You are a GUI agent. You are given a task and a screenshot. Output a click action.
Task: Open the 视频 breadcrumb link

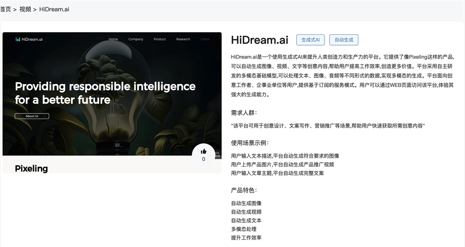pyautogui.click(x=25, y=9)
